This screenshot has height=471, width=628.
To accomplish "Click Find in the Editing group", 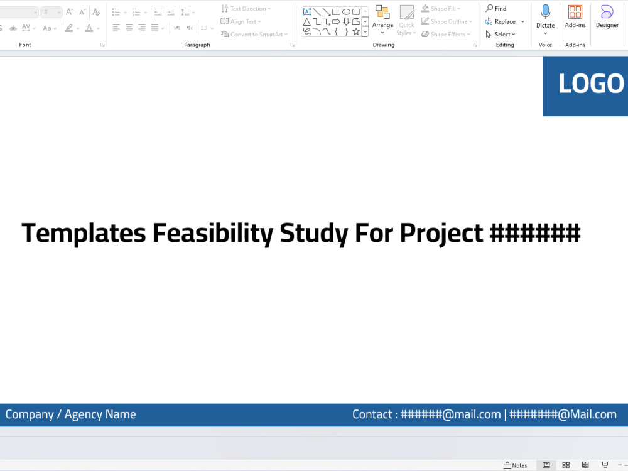I will [496, 8].
